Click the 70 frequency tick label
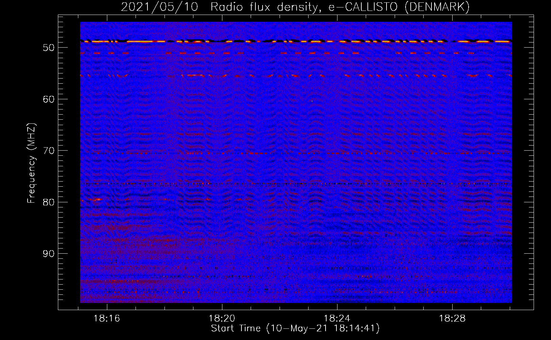This screenshot has width=551, height=340. coord(49,151)
